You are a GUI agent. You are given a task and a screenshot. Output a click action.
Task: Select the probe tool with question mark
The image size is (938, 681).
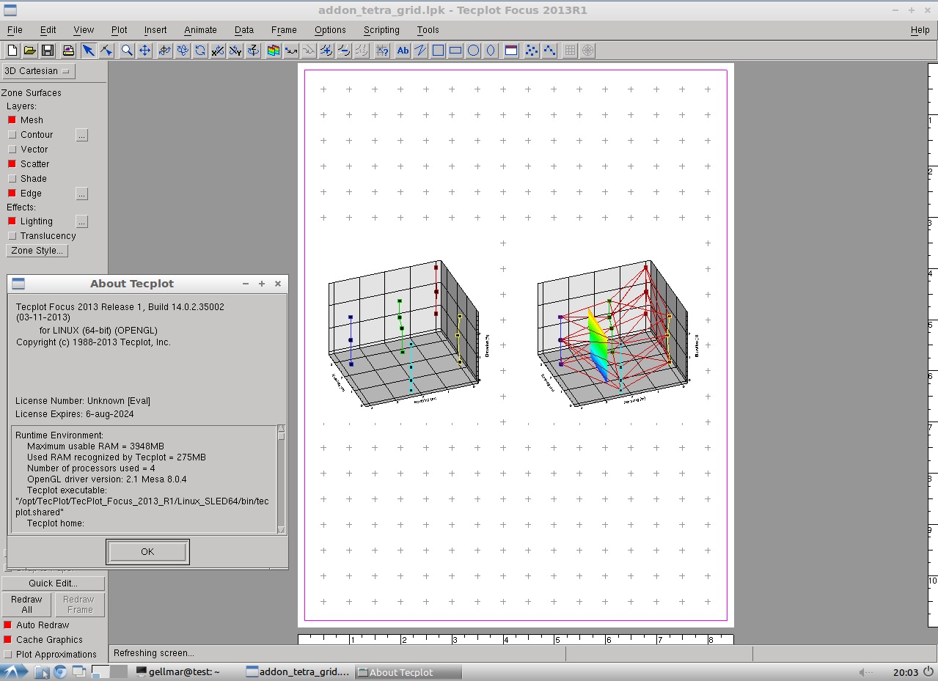tap(382, 51)
